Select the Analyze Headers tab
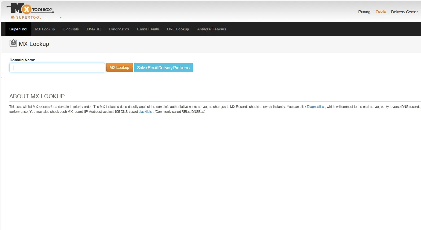This screenshot has width=421, height=230. click(212, 29)
